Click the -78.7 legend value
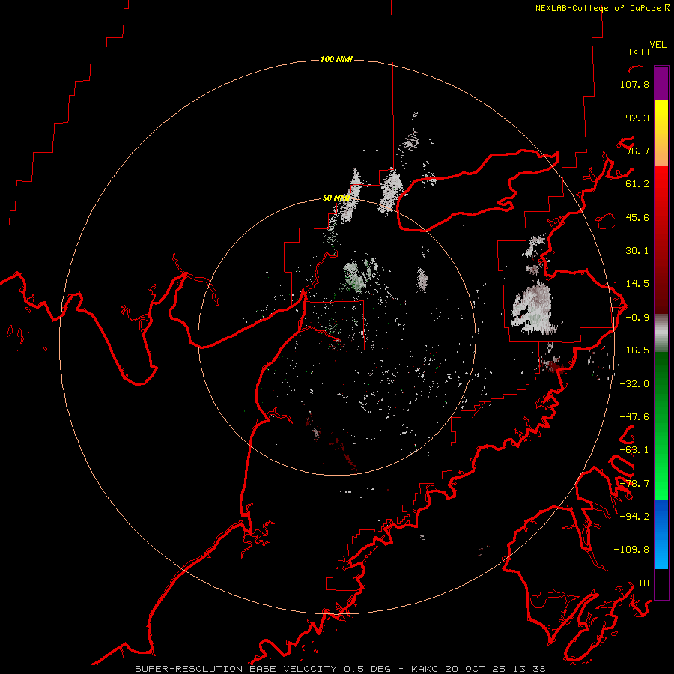The height and width of the screenshot is (674, 674). pyautogui.click(x=634, y=484)
